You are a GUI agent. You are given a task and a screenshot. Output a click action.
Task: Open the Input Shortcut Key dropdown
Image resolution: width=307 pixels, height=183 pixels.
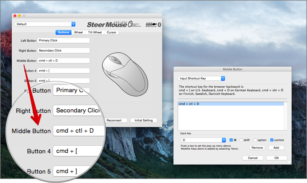[x=201, y=78]
